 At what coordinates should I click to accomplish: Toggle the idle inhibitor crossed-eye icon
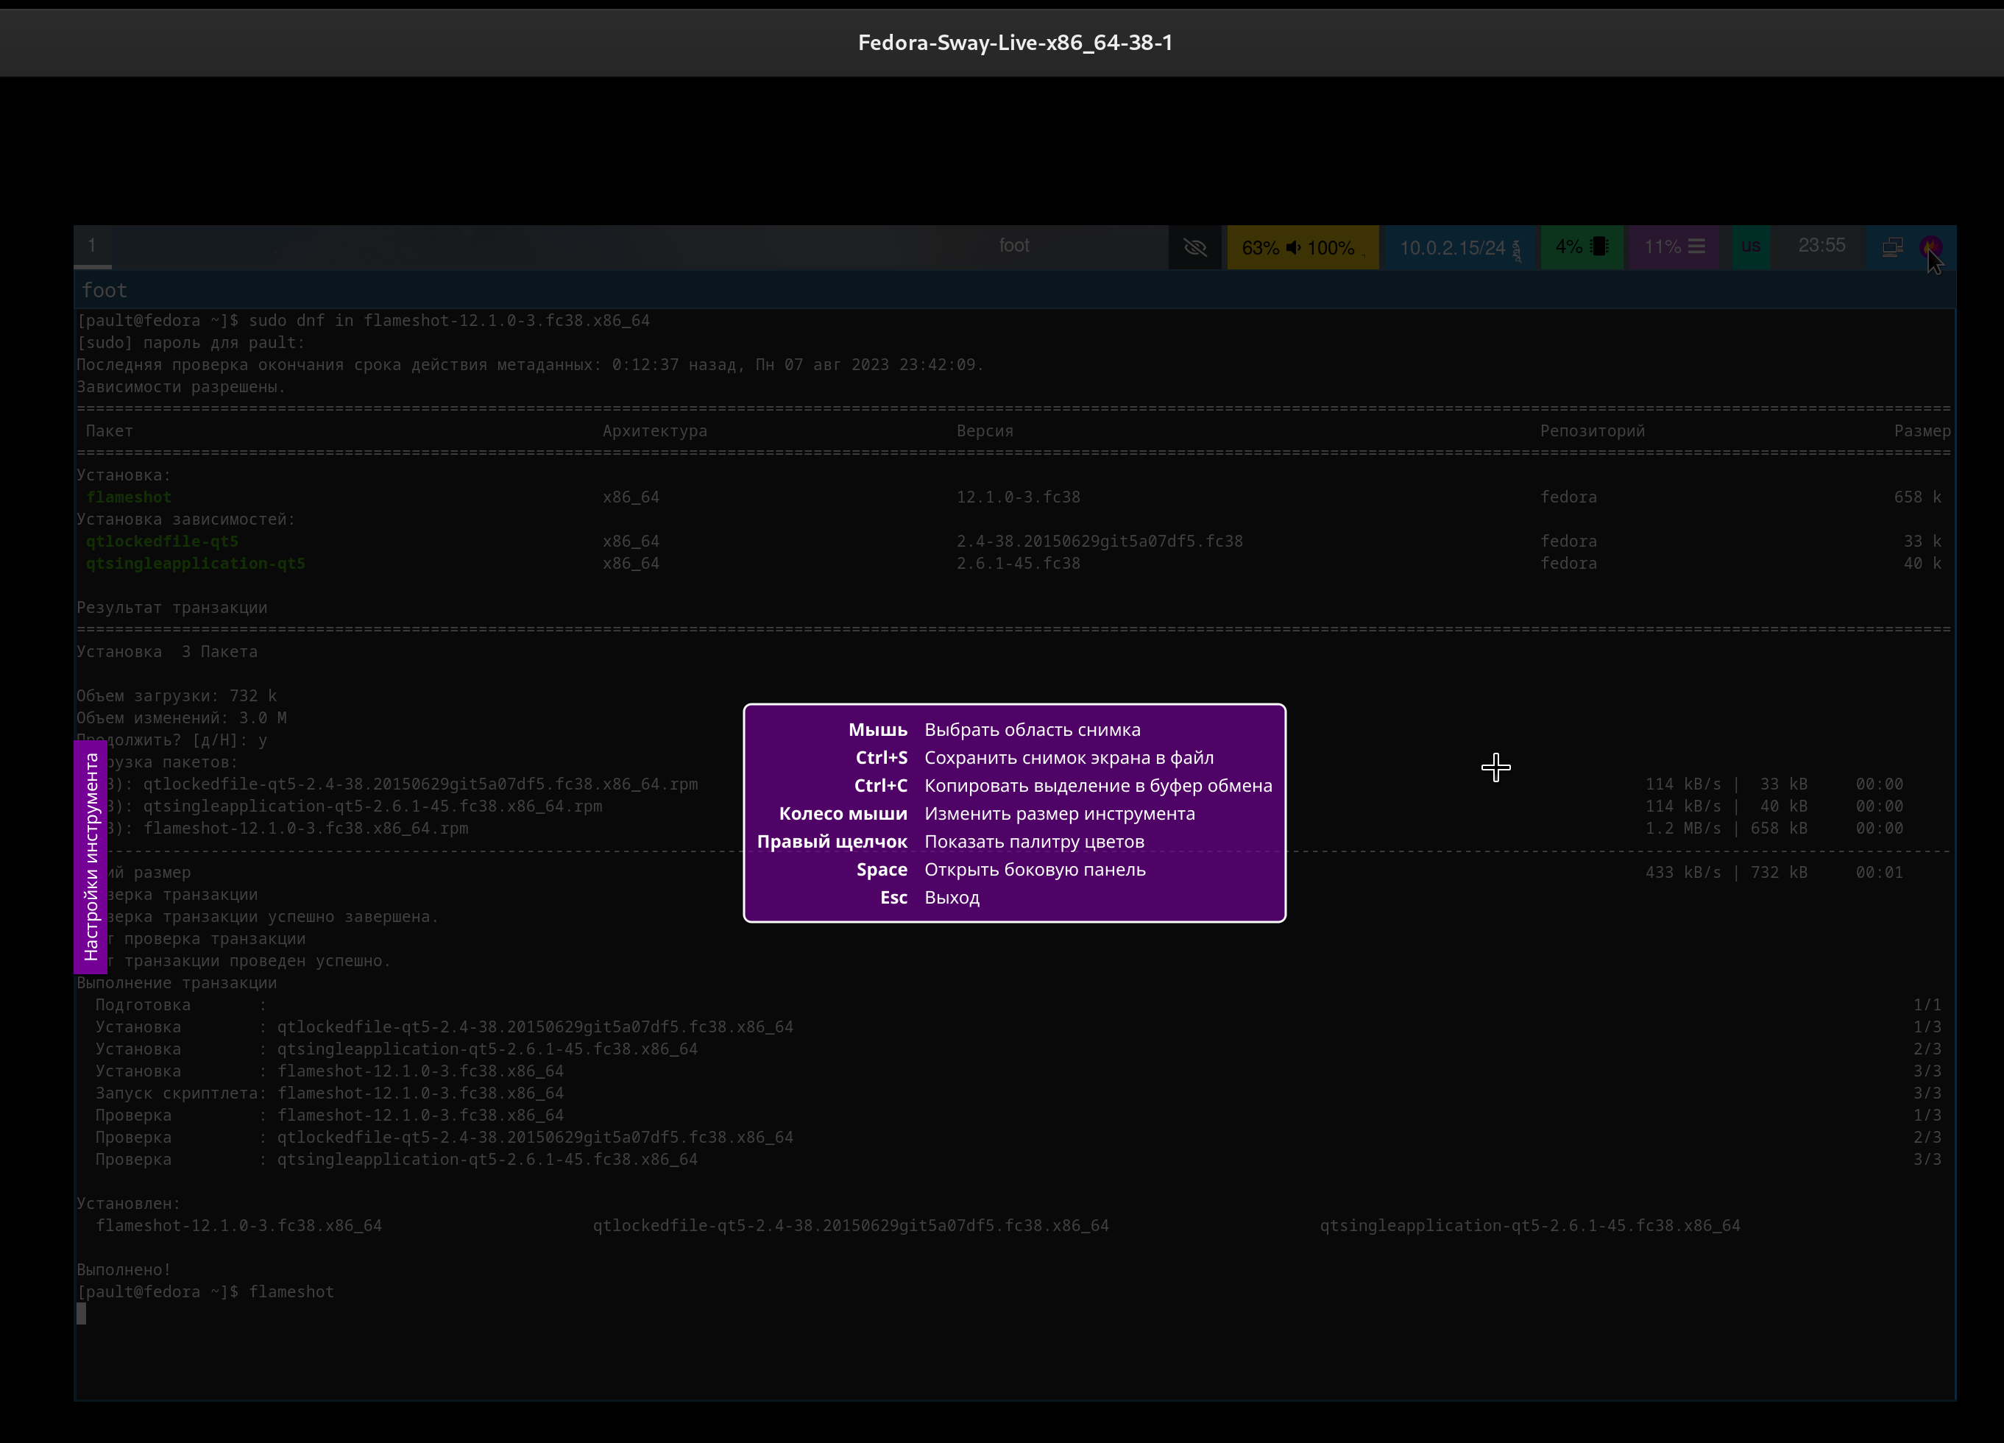1195,247
